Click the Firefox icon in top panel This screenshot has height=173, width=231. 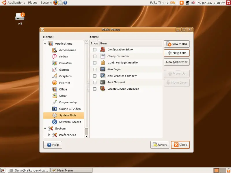(55, 3)
